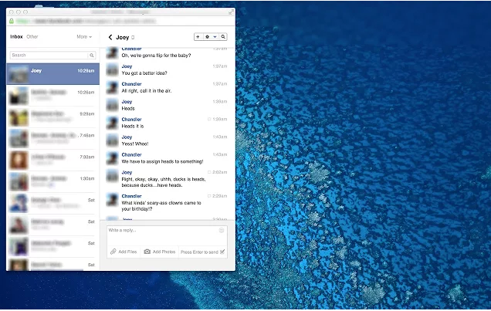This screenshot has height=311, width=491.
Task: Click Chandler's avatar beside Heads it is
Action: point(112,123)
